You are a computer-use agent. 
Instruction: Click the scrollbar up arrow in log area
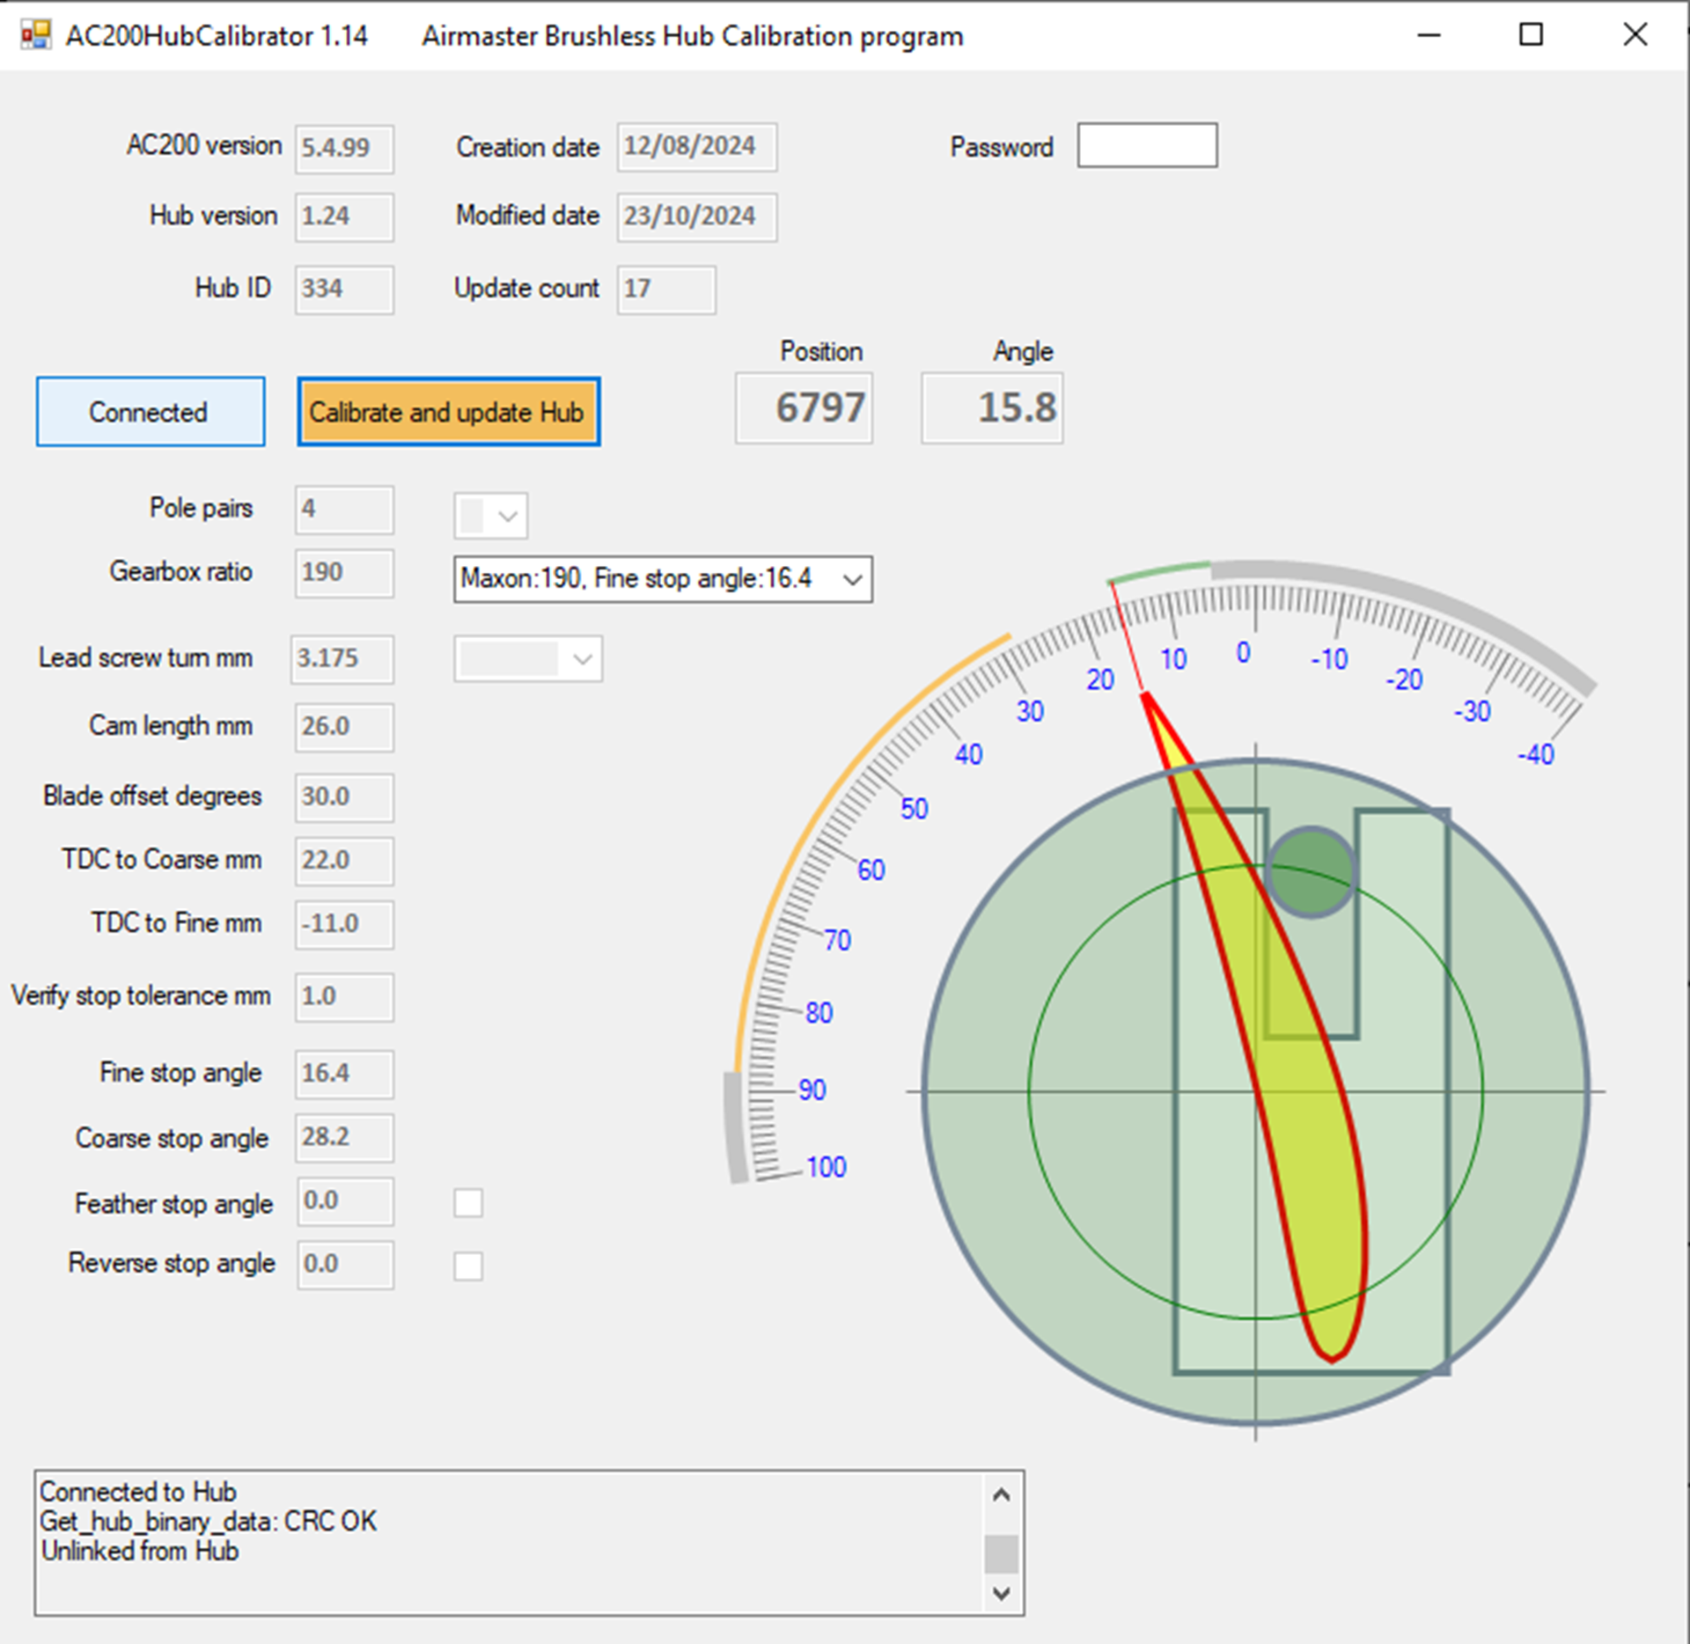(1000, 1494)
